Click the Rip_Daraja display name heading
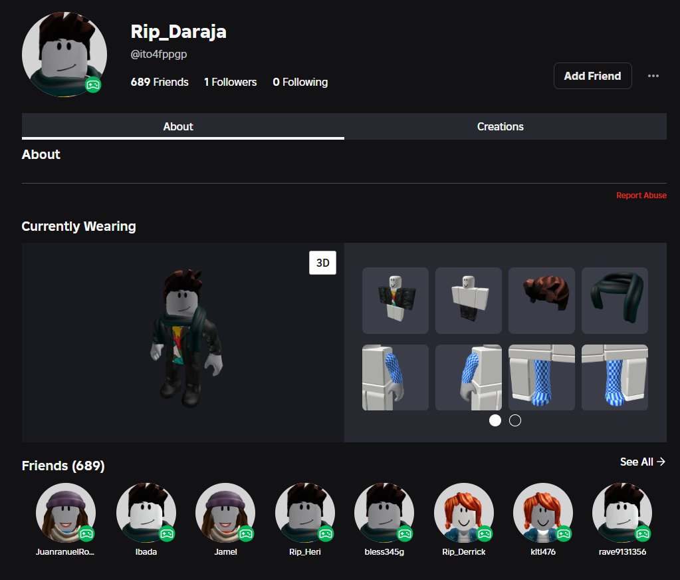Viewport: 680px width, 580px height. coord(179,32)
